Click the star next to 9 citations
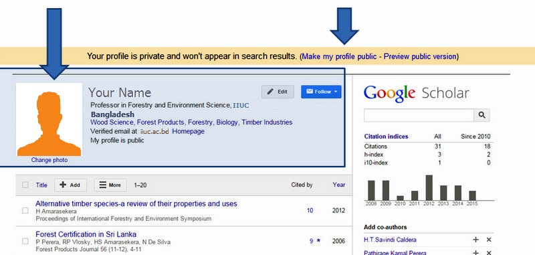This screenshot has height=255, width=535. [x=318, y=241]
